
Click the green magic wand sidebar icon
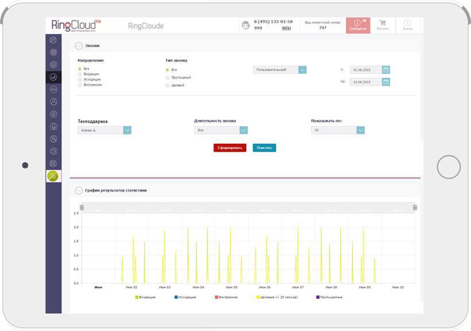click(x=53, y=176)
